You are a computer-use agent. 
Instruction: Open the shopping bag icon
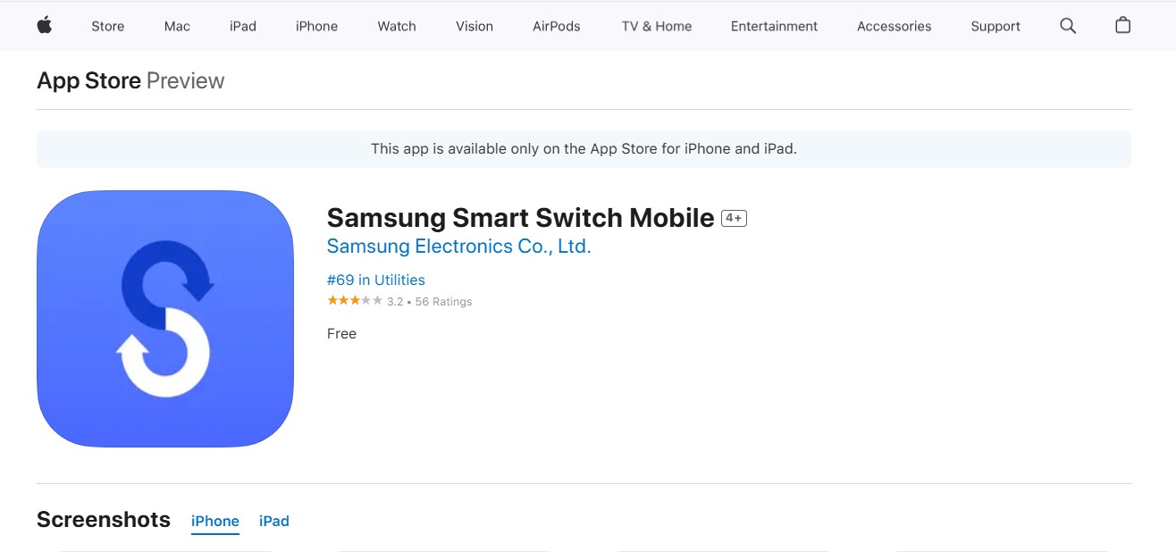(x=1123, y=25)
